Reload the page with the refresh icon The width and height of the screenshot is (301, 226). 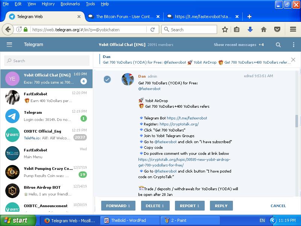coord(153,30)
